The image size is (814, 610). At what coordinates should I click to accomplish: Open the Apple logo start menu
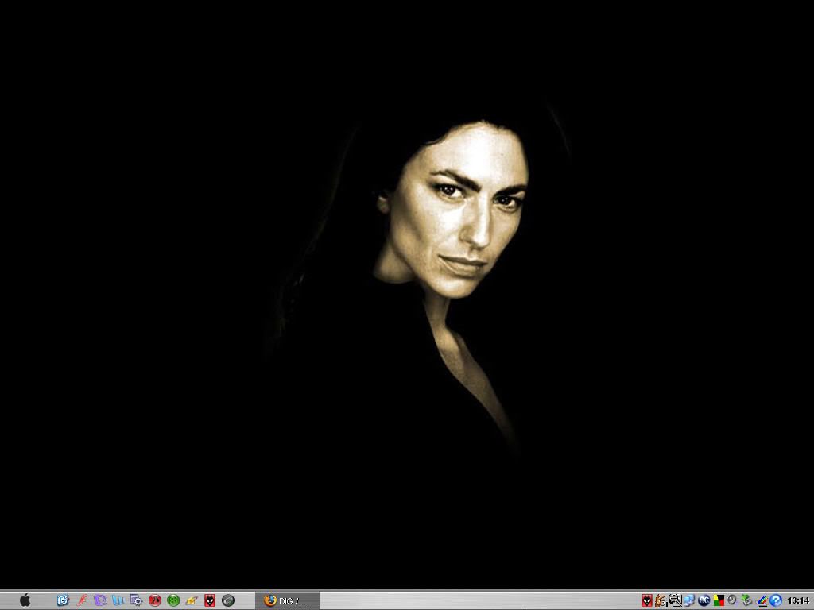[x=25, y=600]
